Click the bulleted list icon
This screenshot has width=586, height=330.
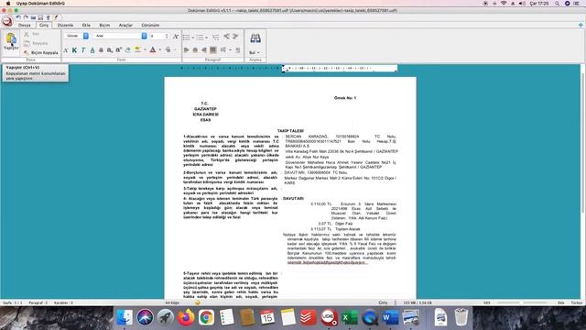coord(187,38)
